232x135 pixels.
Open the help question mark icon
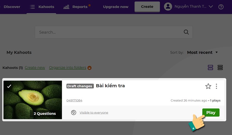point(221,7)
